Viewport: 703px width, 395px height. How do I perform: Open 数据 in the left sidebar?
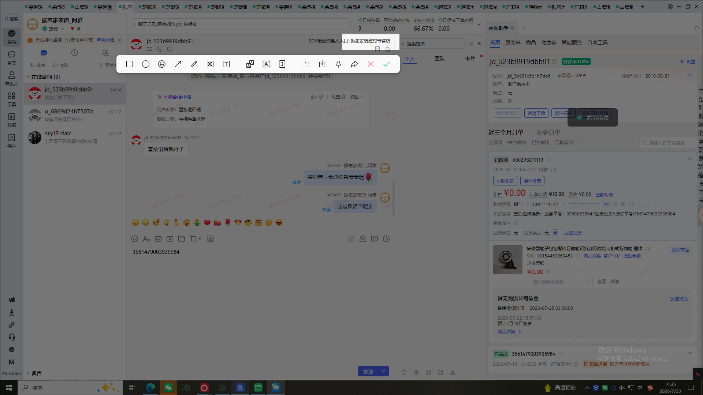pos(12,120)
